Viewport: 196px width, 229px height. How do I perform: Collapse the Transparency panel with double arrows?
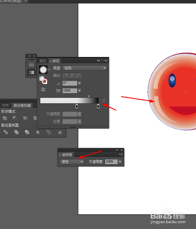pyautogui.click(x=117, y=150)
